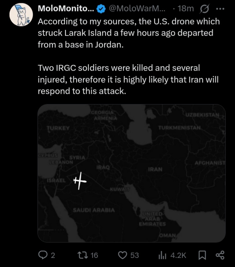View post analytics bar chart icon

point(162,256)
